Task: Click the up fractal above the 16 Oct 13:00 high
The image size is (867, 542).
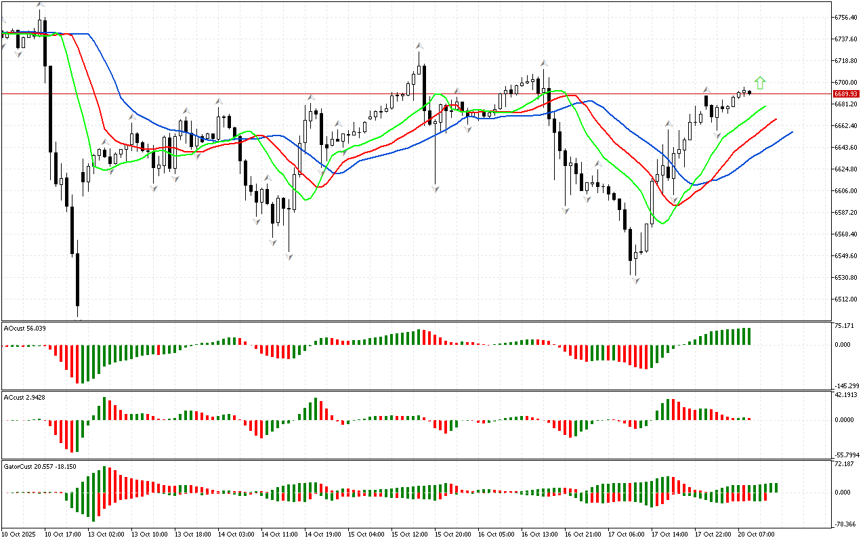Action: tap(543, 63)
